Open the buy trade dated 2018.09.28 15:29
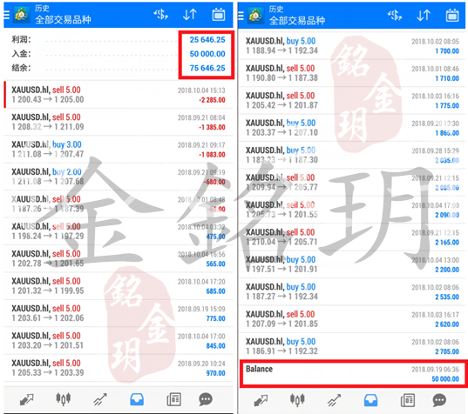 point(352,155)
